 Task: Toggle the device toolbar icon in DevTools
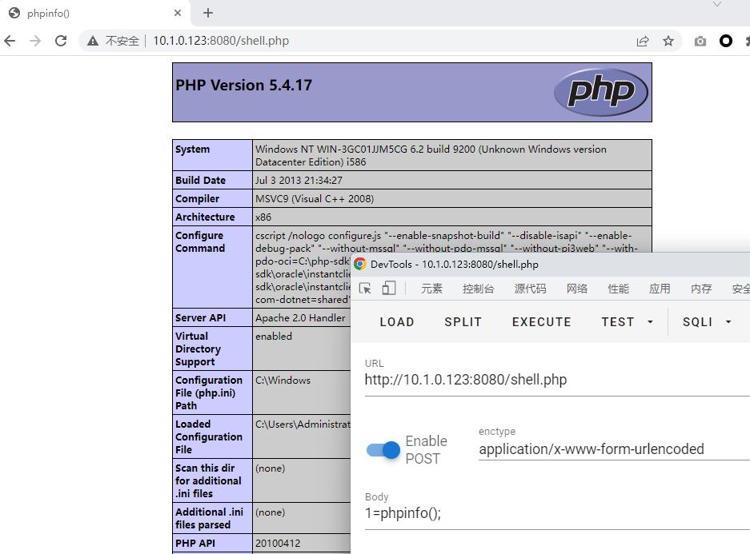389,289
